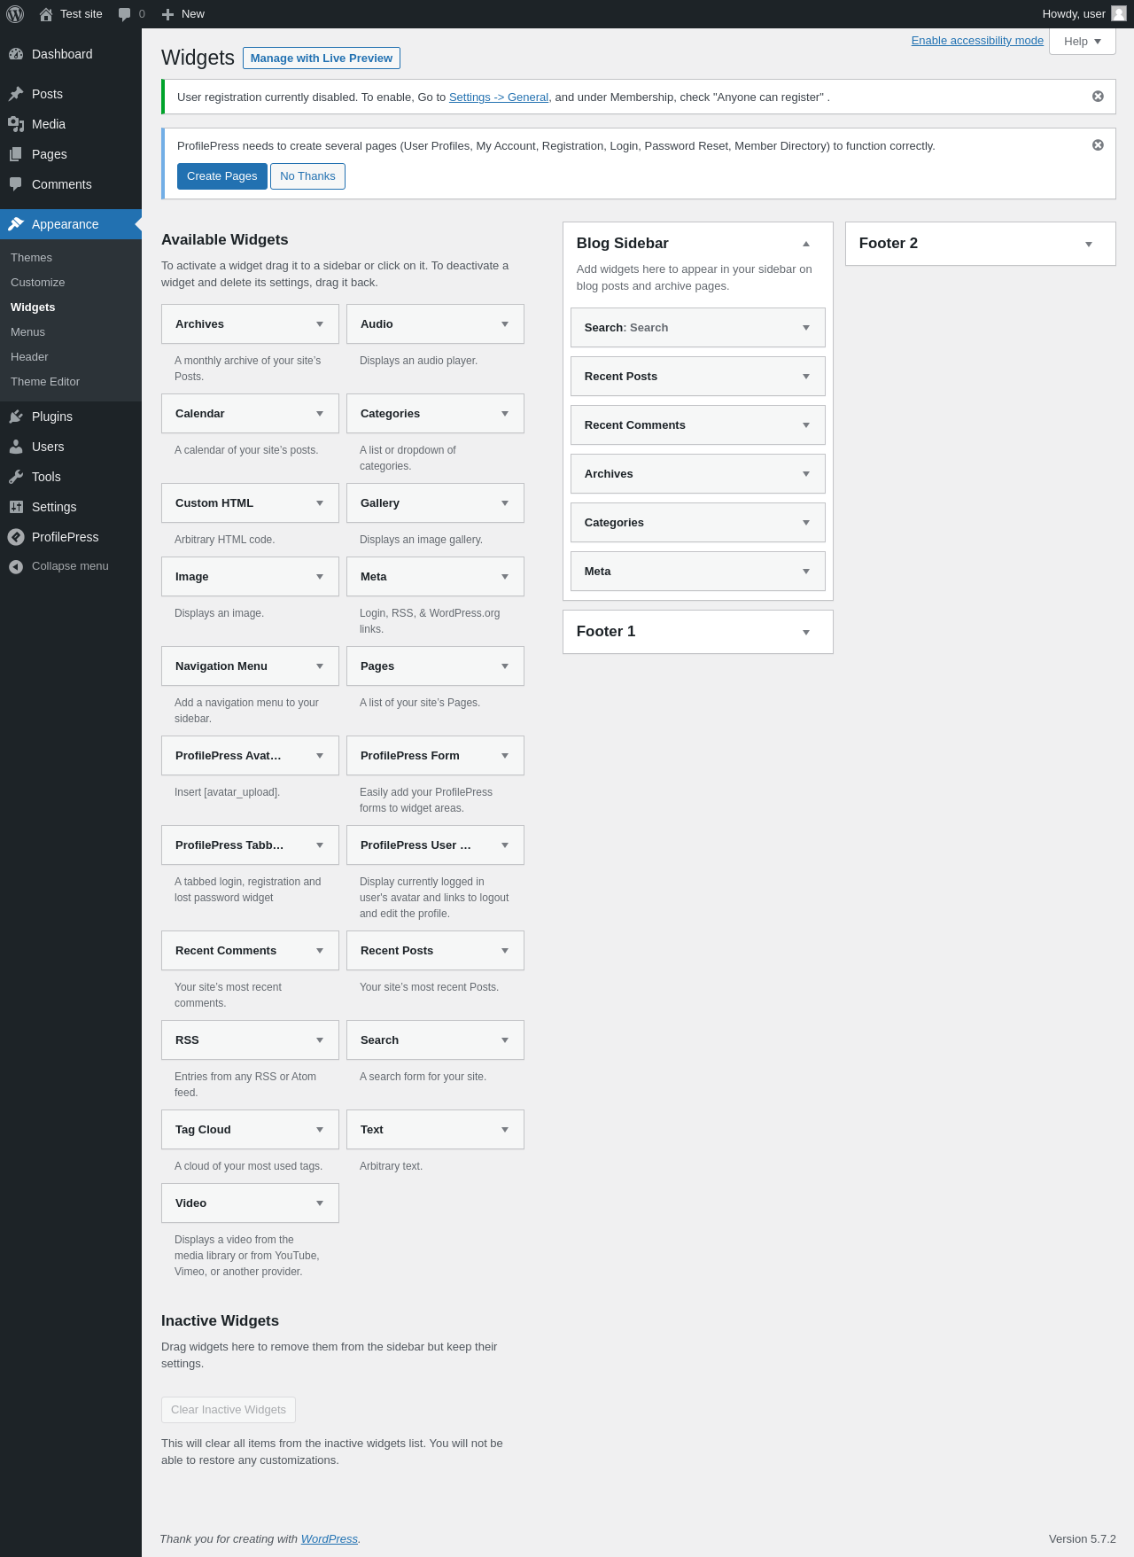The height and width of the screenshot is (1557, 1134).
Task: Dismiss the ProfilePress create pages notice
Action: (x=1098, y=145)
